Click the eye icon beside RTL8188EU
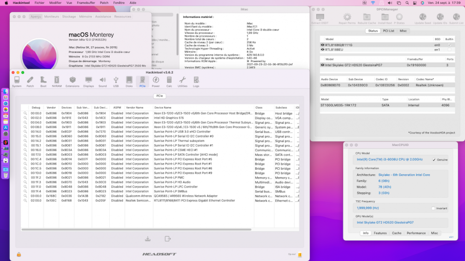This screenshot has height=261, width=465. (322, 50)
